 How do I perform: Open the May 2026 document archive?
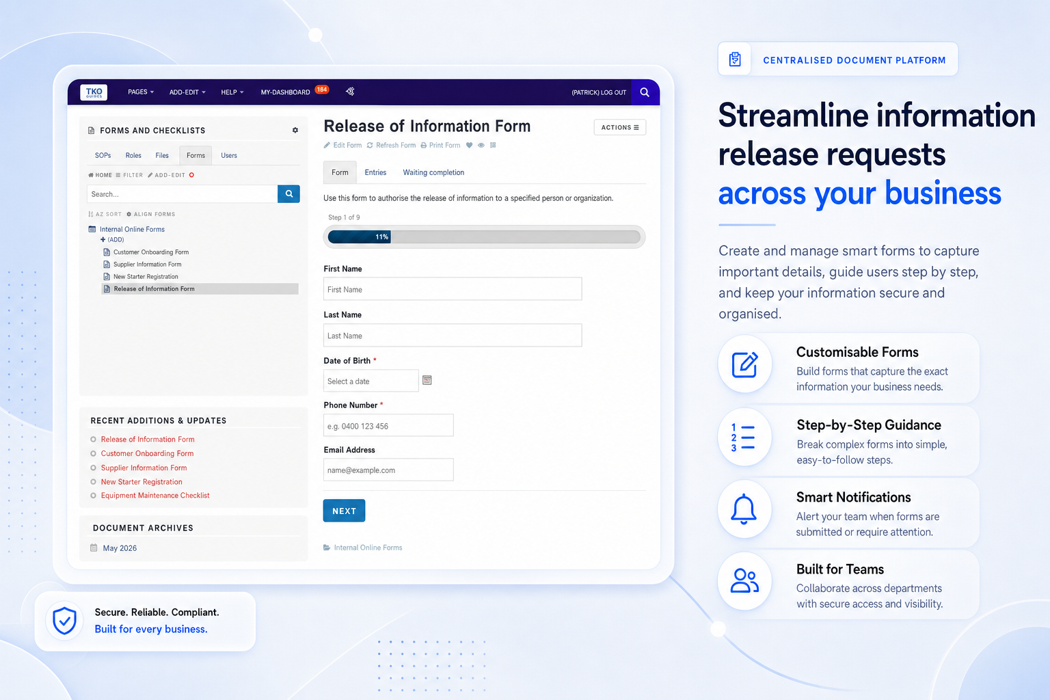tap(120, 548)
